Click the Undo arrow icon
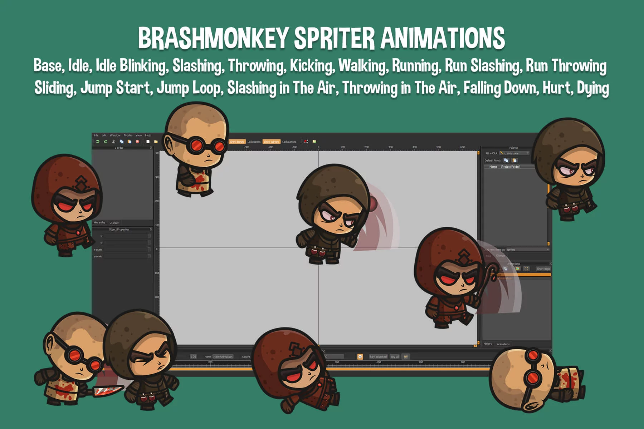 (x=97, y=142)
